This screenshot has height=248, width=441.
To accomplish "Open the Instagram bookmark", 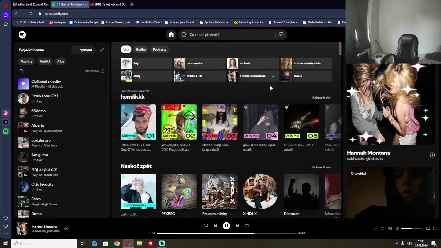I will point(58,22).
